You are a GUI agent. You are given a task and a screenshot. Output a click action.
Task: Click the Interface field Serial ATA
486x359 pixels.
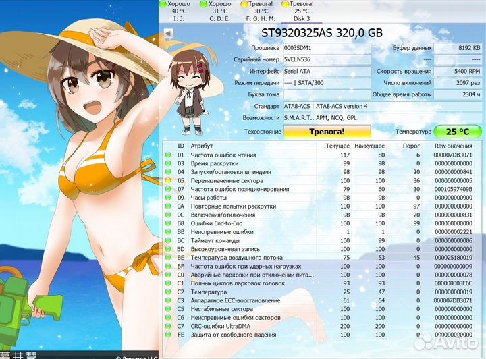pos(327,72)
